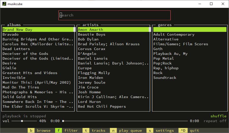This screenshot has height=133, width=229.
Task: Select artist Jim Croce
Action: pos(113,87)
